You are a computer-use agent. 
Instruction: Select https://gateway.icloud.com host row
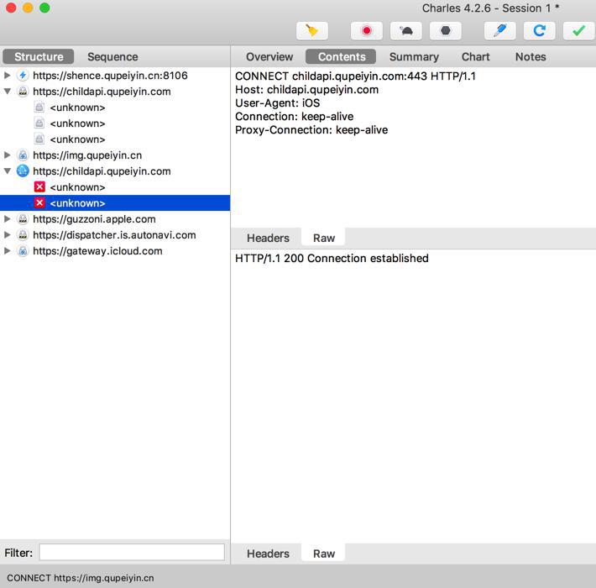click(115, 251)
